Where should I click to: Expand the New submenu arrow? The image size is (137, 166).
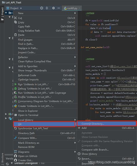point(75,13)
